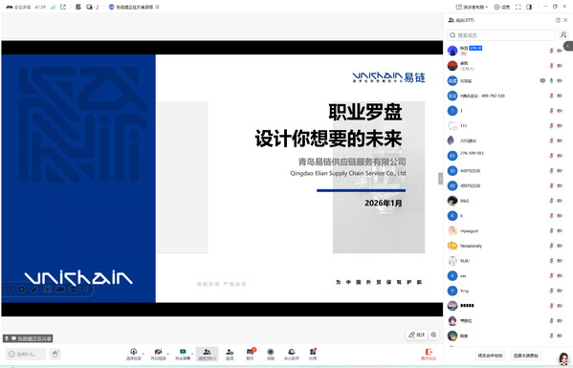Open the meeting details logo
This screenshot has width=573, height=368.
[10, 7]
